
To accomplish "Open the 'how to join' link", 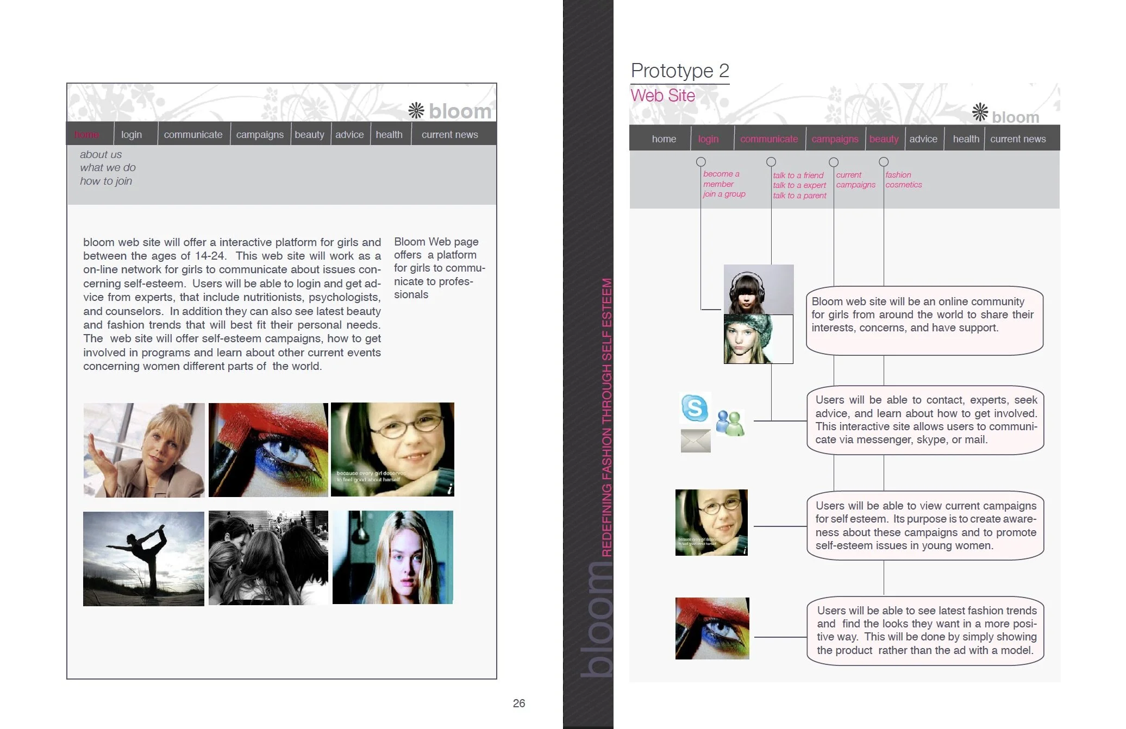I will pos(107,181).
